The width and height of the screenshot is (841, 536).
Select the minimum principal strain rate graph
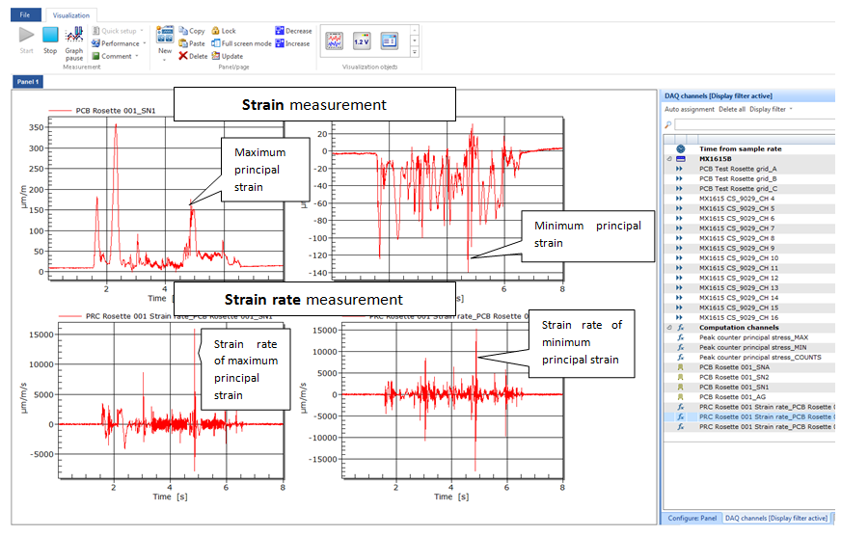pos(452,400)
